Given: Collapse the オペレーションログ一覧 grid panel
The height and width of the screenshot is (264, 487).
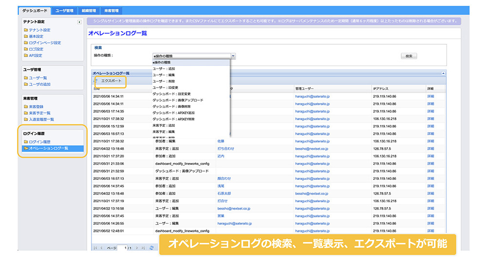Looking at the screenshot, I should coord(443,73).
